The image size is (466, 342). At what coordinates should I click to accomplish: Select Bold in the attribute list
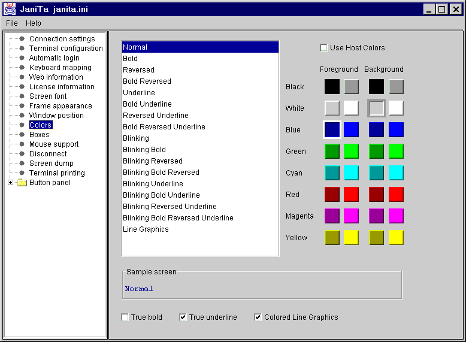coord(200,59)
